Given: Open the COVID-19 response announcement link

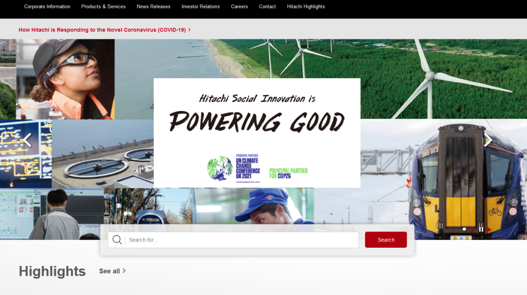Looking at the screenshot, I should (105, 30).
